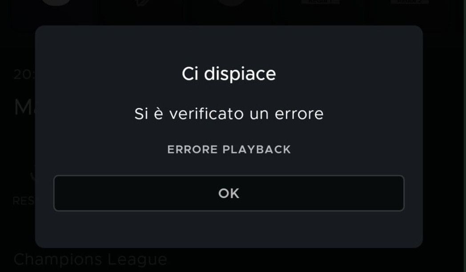
Task: Select the last dimmed label at far top-right
Action: point(410,2)
